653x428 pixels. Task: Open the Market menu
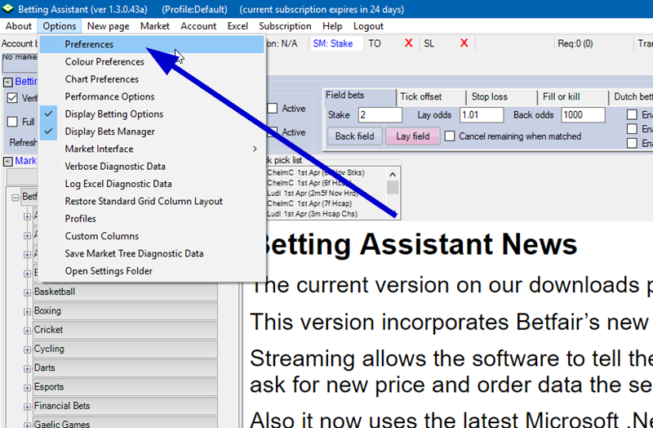tap(155, 26)
